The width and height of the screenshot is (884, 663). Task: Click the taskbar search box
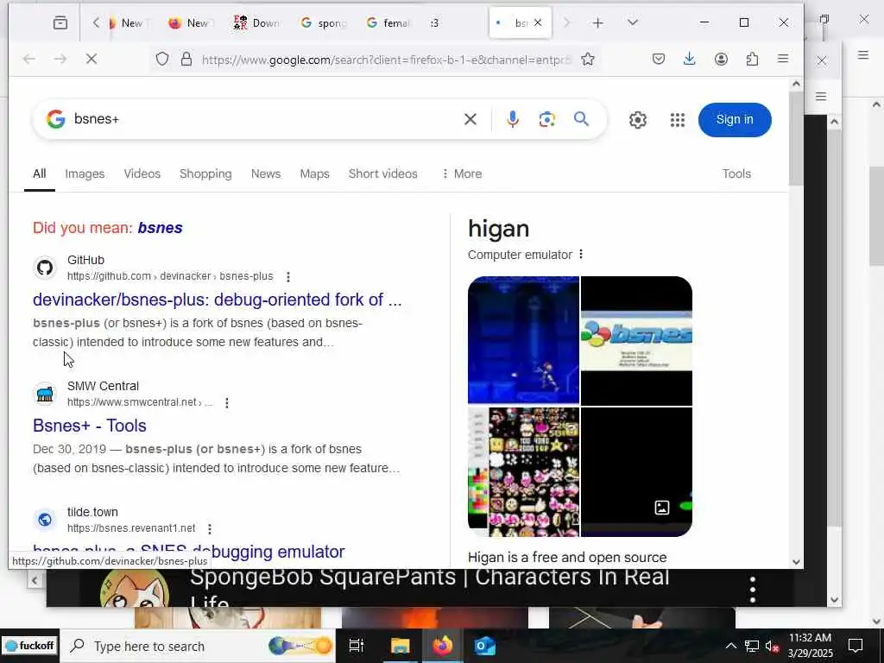click(198, 646)
